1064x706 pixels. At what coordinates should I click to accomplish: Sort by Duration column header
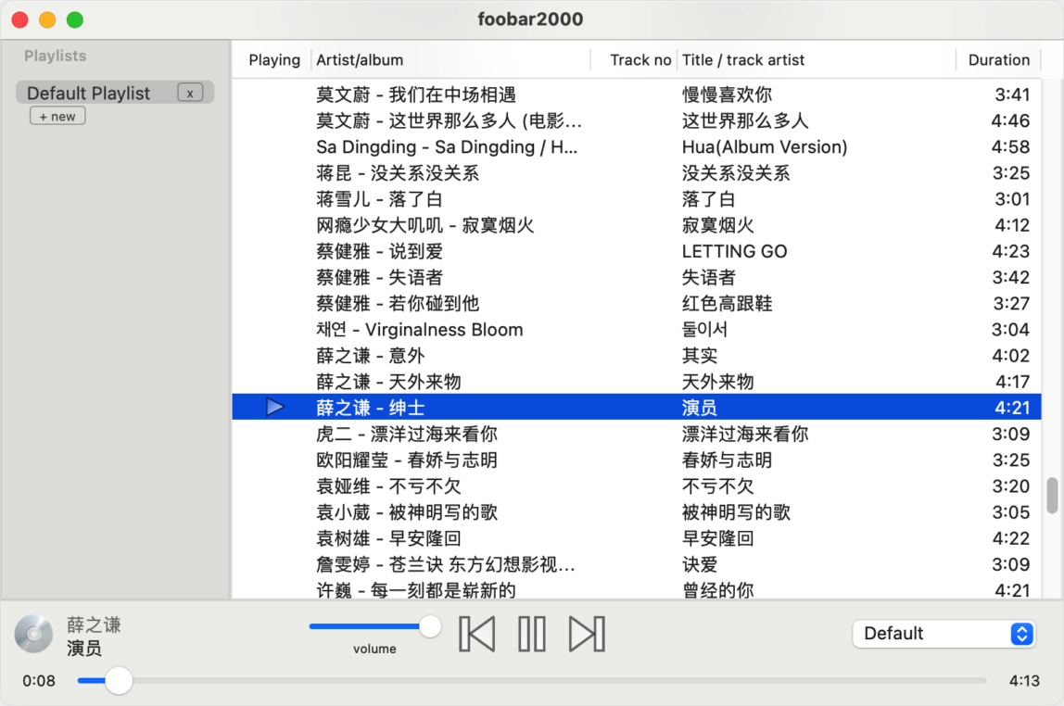point(999,59)
